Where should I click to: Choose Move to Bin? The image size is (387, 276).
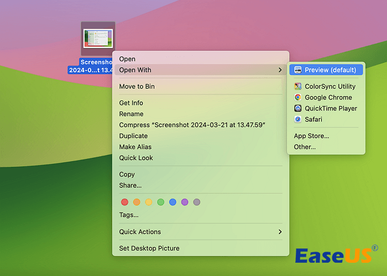[x=201, y=87]
